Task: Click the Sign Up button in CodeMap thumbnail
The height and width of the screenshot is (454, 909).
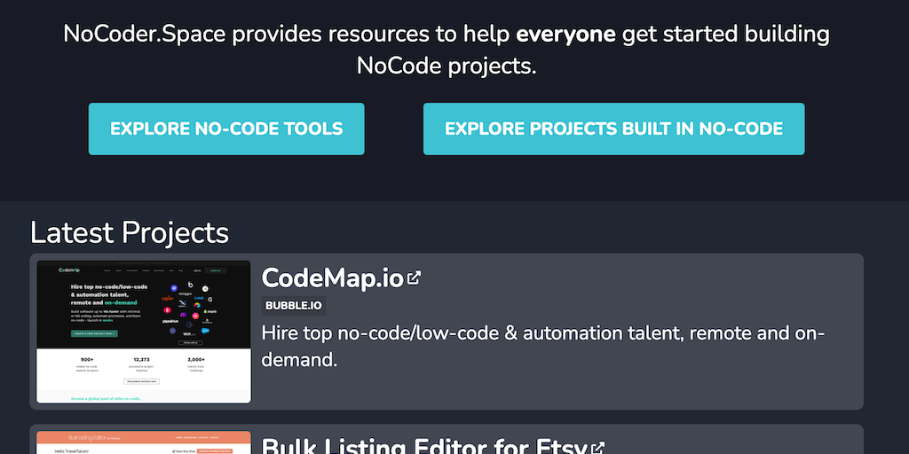Action: pos(216,270)
